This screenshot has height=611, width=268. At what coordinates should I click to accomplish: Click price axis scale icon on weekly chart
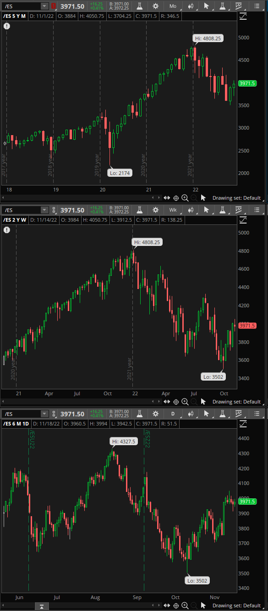click(243, 220)
